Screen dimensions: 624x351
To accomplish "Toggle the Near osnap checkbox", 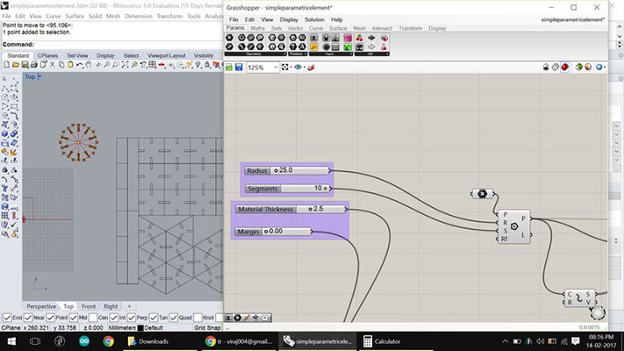I will [x=28, y=318].
